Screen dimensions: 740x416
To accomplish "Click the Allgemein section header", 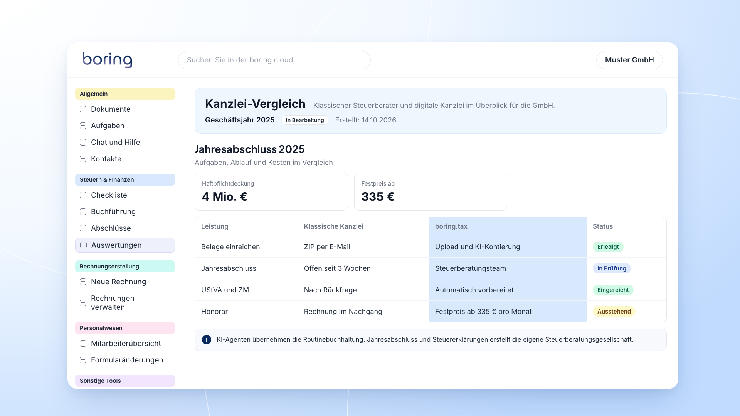I will (x=125, y=94).
